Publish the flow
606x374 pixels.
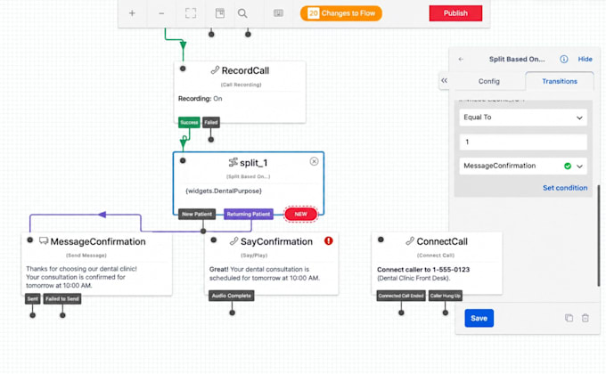pos(455,13)
